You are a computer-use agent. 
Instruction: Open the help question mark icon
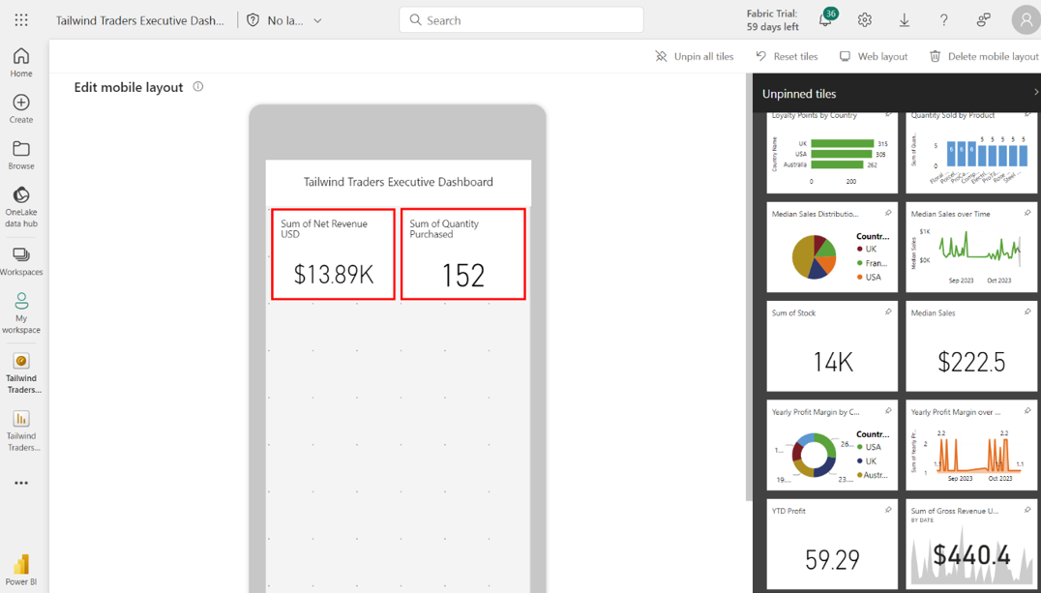943,20
